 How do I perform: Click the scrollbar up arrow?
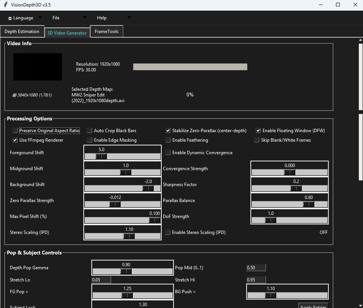point(361,40)
